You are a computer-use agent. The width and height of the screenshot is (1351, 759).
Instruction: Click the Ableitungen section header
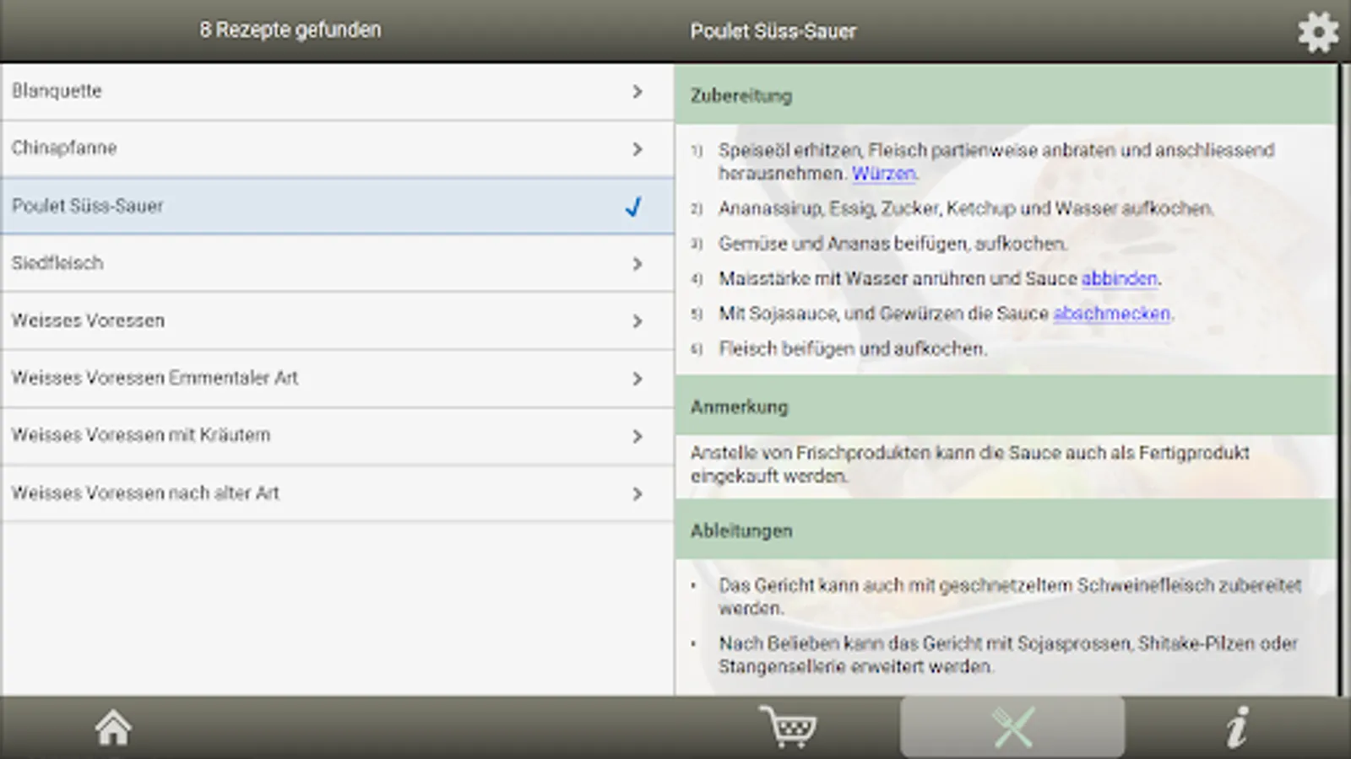[x=741, y=531]
